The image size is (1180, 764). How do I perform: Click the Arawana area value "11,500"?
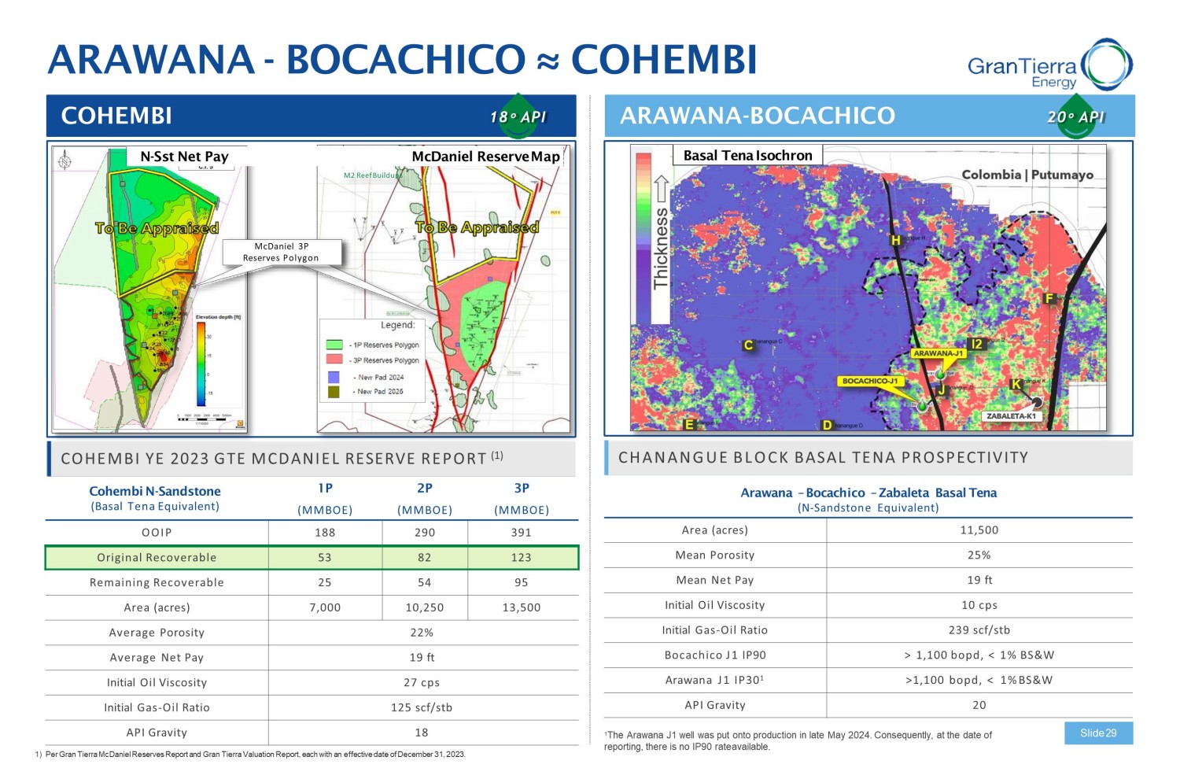[979, 530]
